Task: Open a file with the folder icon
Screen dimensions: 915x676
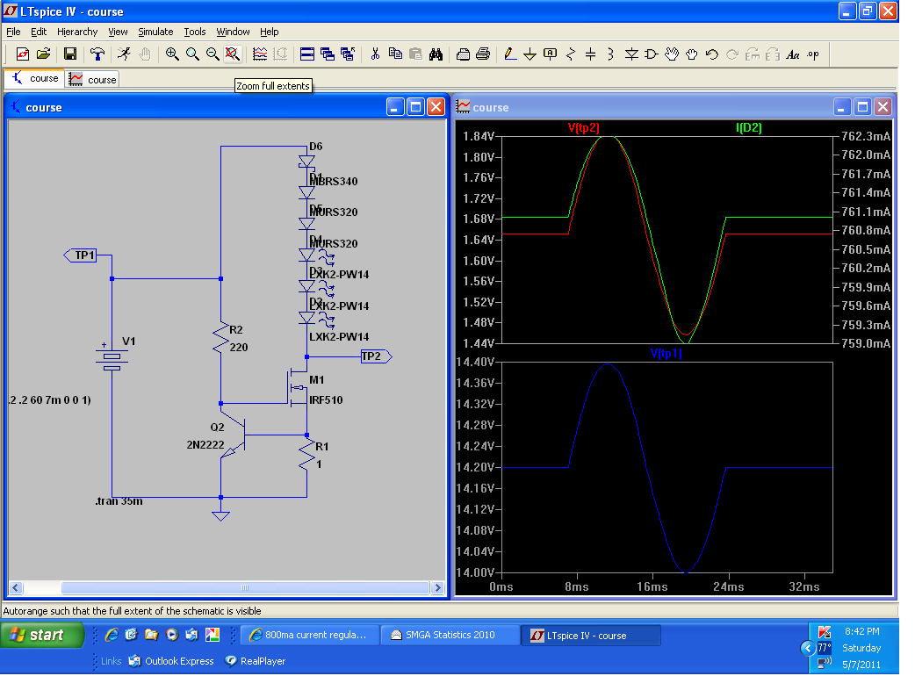Action: [43, 54]
